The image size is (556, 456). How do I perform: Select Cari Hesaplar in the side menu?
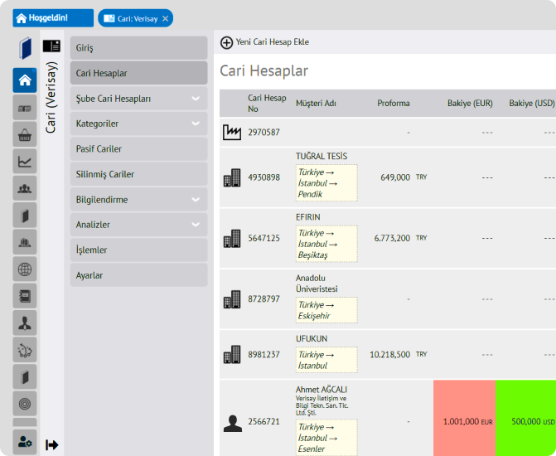point(138,73)
